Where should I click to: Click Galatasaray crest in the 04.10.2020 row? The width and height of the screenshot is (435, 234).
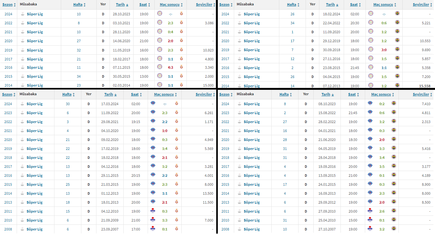click(176, 130)
